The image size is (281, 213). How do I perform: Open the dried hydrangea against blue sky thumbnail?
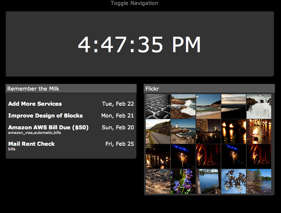coord(234,181)
